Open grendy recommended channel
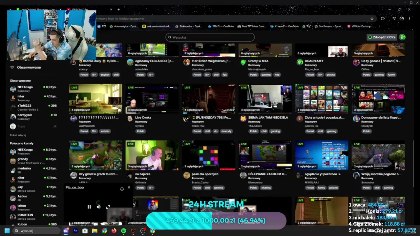 point(33,161)
